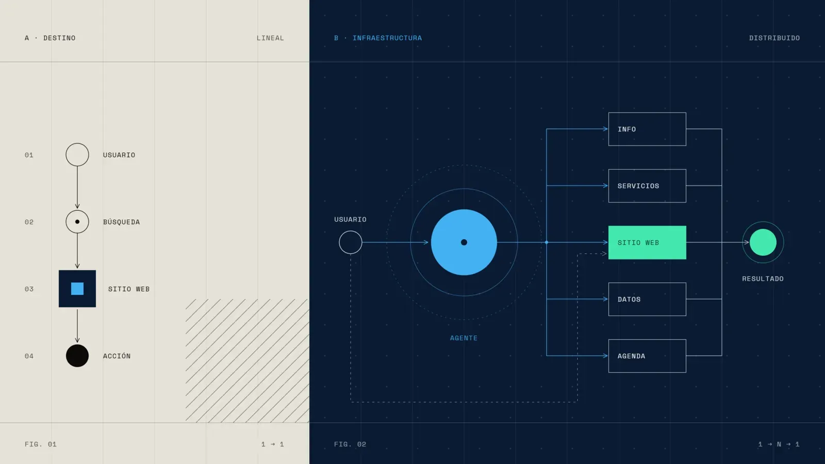Click the step number '02'
The image size is (825, 464).
click(x=29, y=222)
